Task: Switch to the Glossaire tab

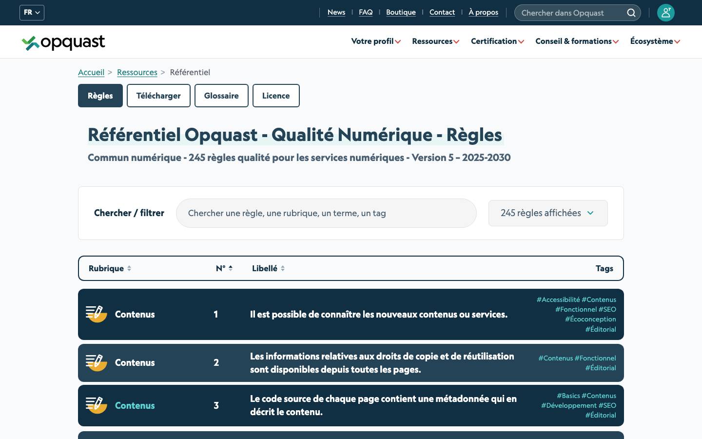Action: click(x=221, y=96)
